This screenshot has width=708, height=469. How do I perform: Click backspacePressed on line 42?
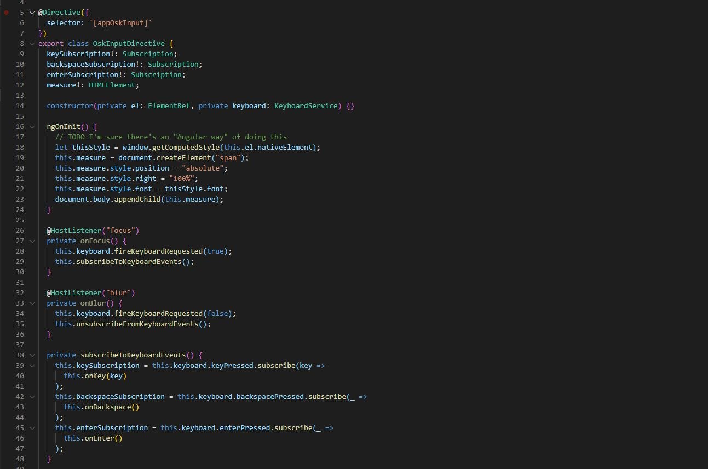(270, 396)
